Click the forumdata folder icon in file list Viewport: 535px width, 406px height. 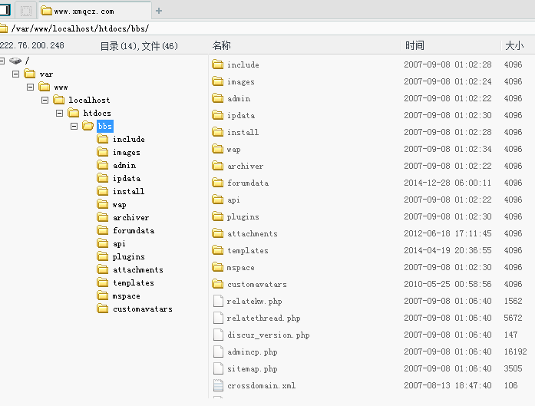(x=218, y=183)
